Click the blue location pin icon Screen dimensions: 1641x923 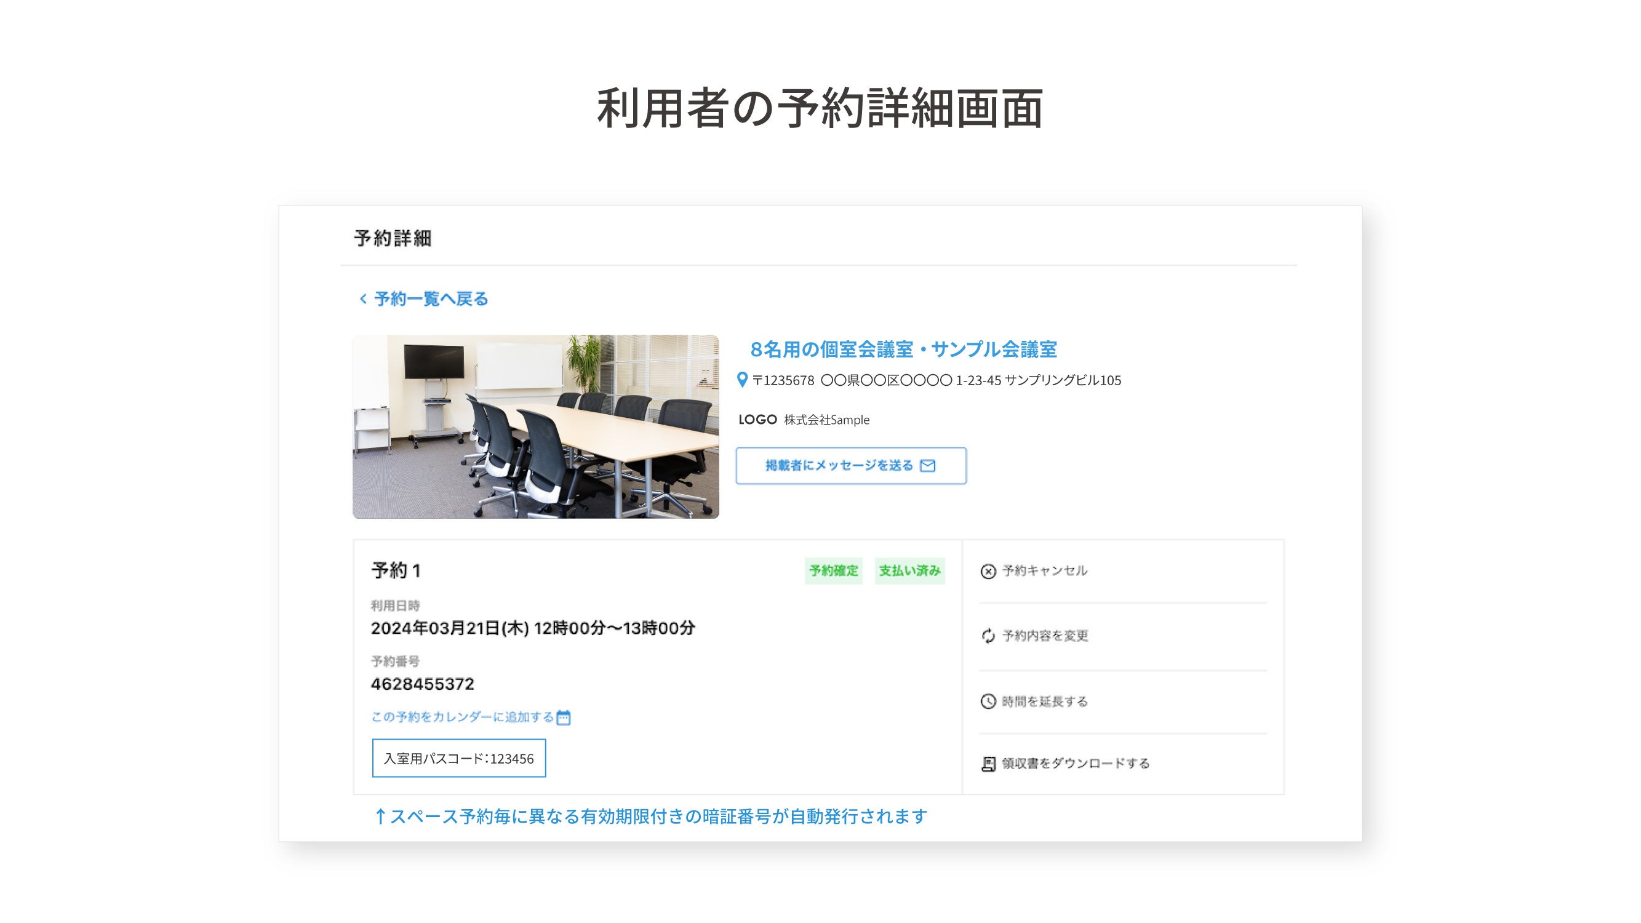[x=742, y=380]
